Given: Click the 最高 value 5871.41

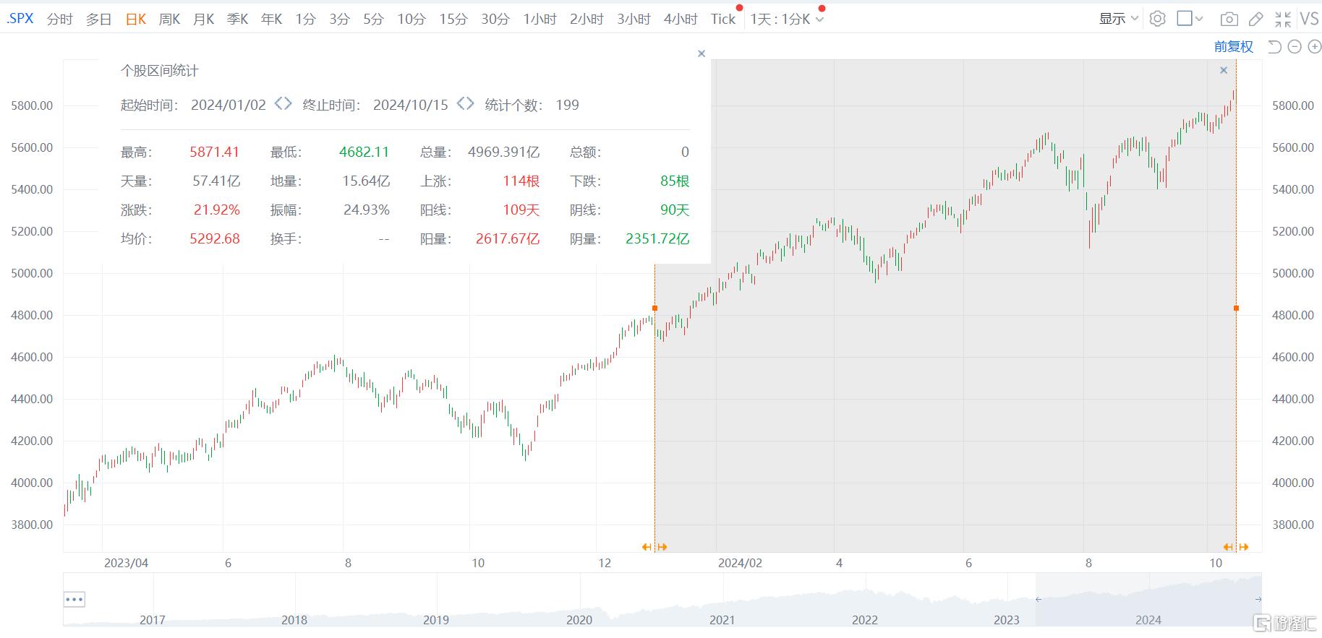Looking at the screenshot, I should 214,152.
